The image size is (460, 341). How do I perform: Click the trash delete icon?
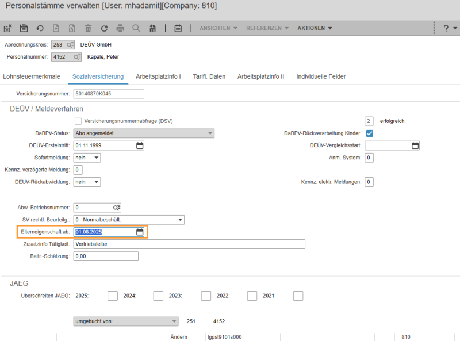pyautogui.click(x=88, y=28)
